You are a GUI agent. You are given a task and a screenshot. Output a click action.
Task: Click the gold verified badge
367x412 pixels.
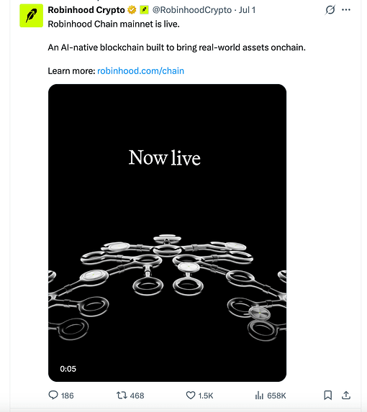click(x=132, y=10)
